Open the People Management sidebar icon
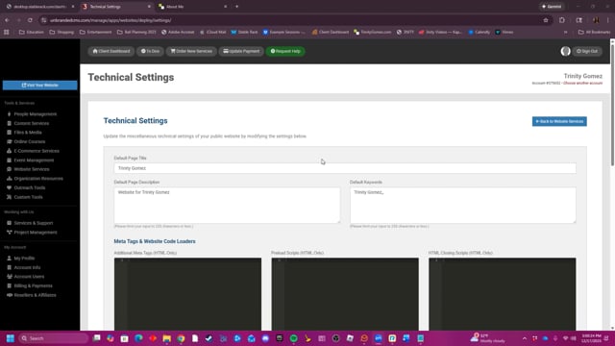615x346 pixels. coord(9,114)
